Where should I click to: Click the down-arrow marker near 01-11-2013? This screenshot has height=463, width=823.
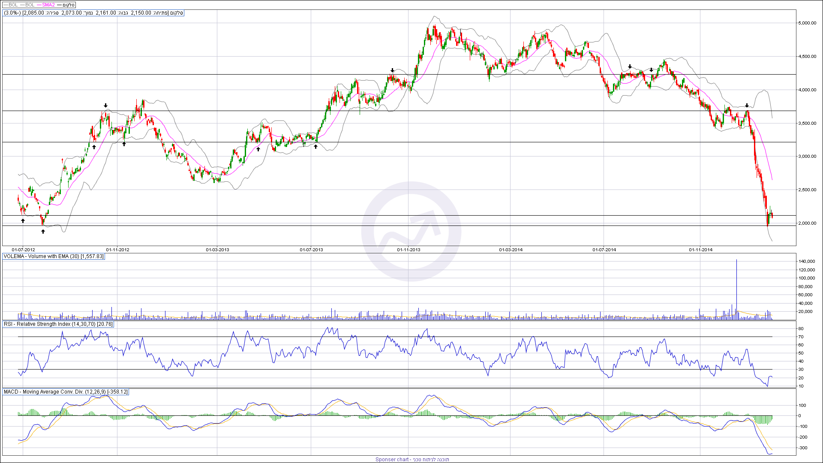click(x=392, y=70)
